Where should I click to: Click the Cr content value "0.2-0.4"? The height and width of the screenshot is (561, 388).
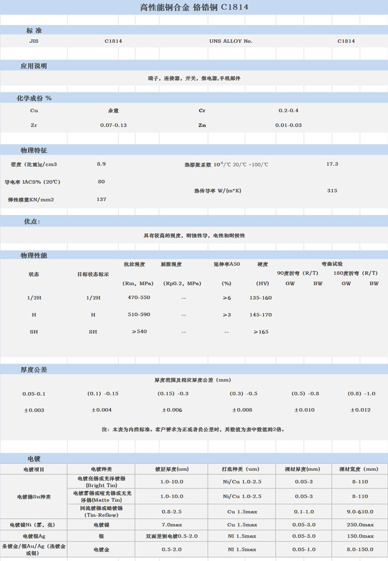pyautogui.click(x=288, y=111)
